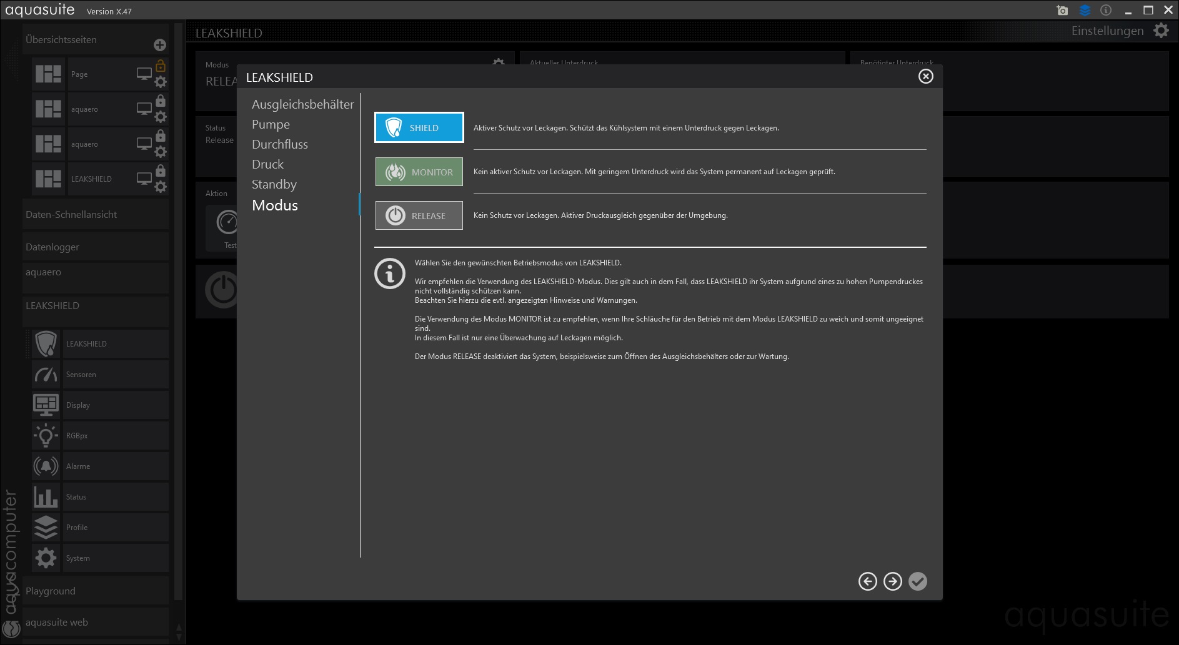Open RGBpx lighting settings
This screenshot has width=1179, height=645.
coord(77,436)
